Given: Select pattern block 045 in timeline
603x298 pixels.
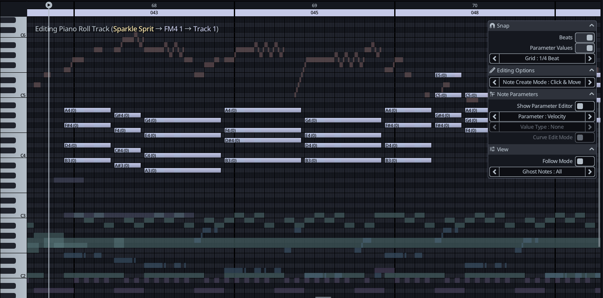Looking at the screenshot, I should pos(314,13).
